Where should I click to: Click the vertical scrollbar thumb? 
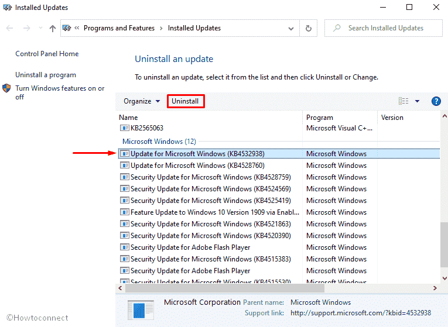[x=444, y=245]
